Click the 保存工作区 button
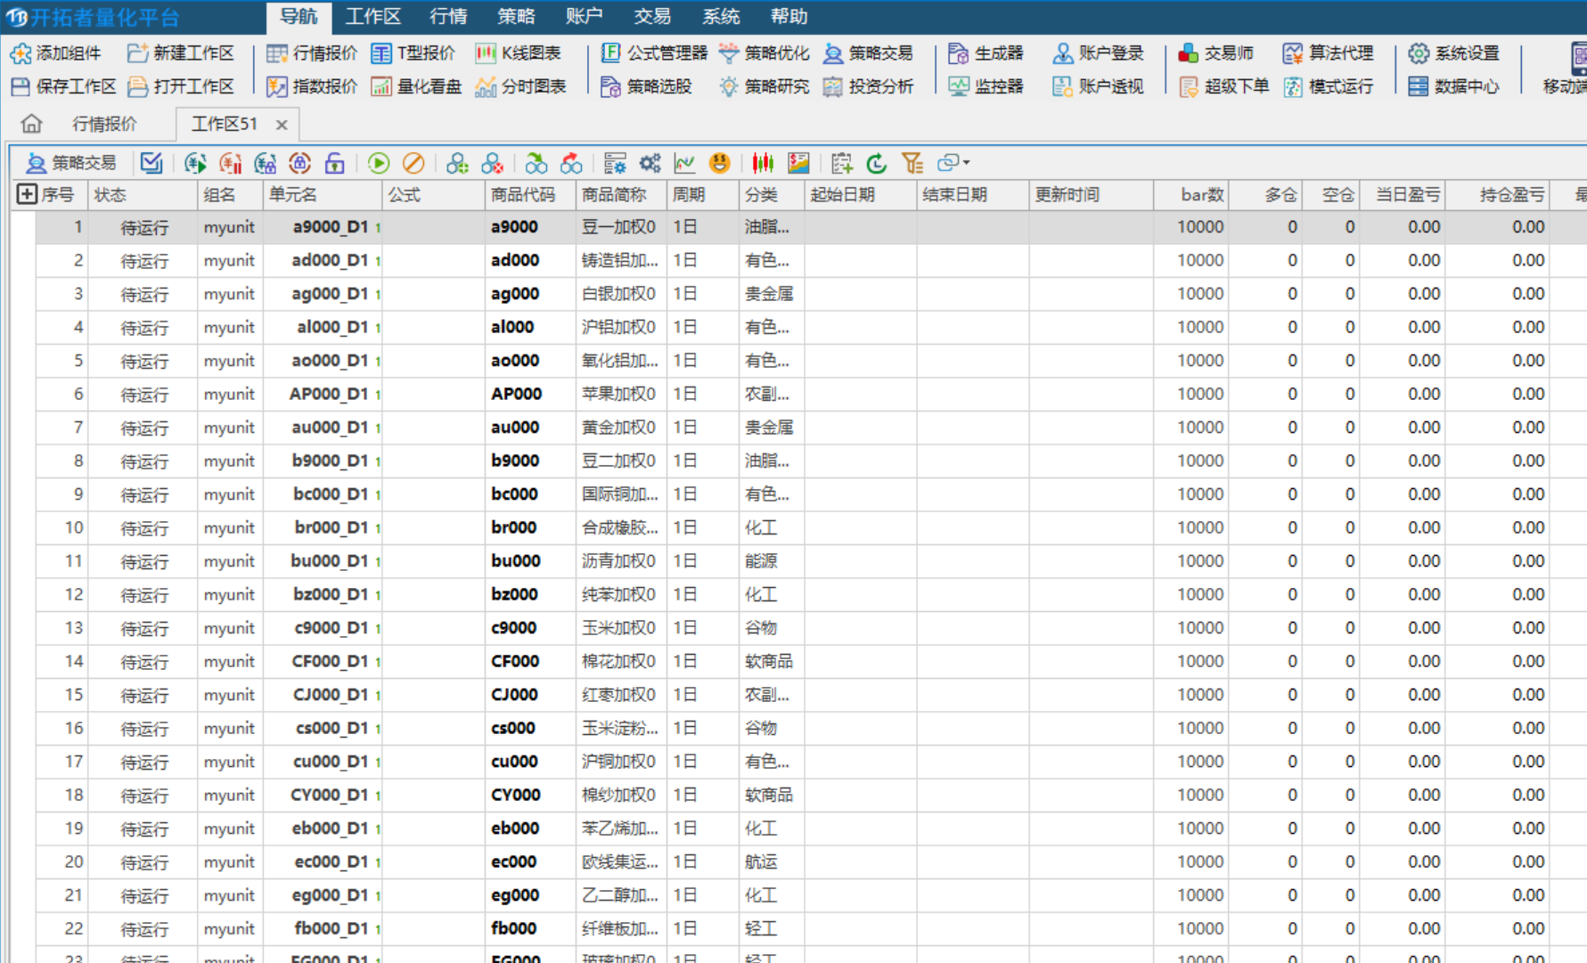This screenshot has width=1587, height=963. pyautogui.click(x=64, y=86)
